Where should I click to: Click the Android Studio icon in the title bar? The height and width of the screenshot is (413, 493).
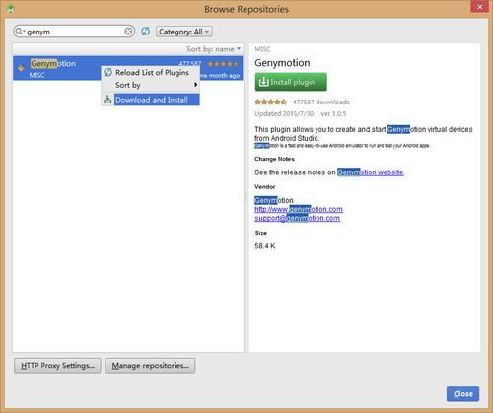[x=11, y=9]
